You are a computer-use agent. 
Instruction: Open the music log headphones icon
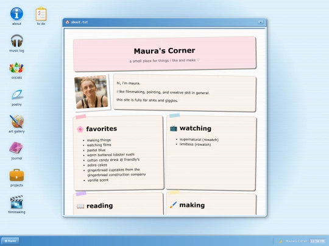[x=16, y=43]
